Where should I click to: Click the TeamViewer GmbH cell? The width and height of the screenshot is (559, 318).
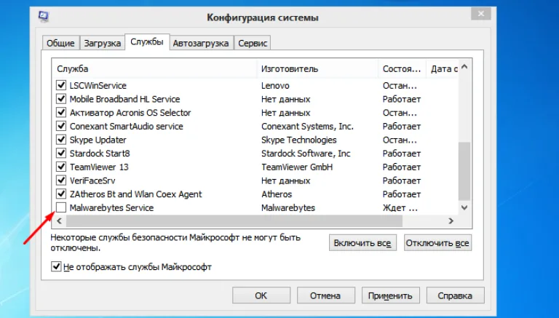pyautogui.click(x=297, y=167)
